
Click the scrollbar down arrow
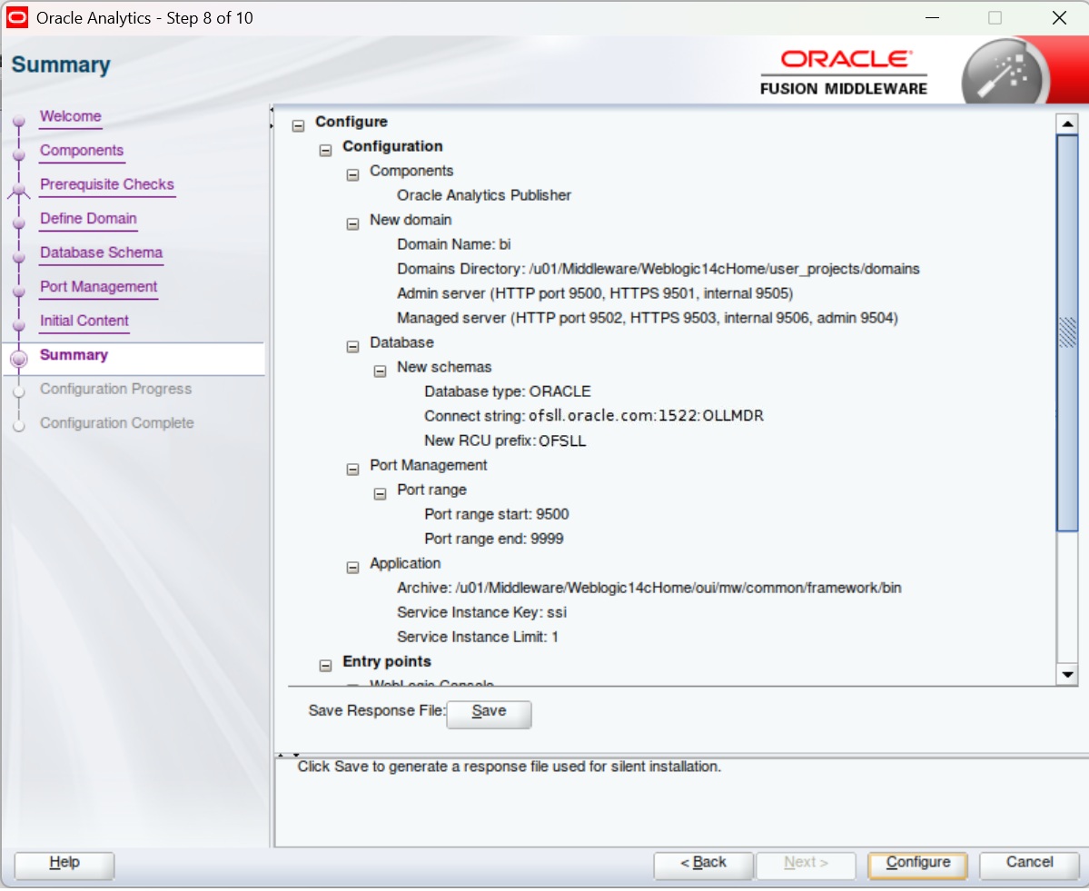pos(1067,674)
